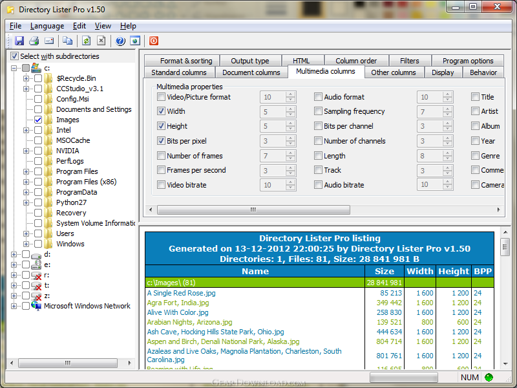Click inside the Length column width field
This screenshot has width=517, height=388.
(x=430, y=156)
